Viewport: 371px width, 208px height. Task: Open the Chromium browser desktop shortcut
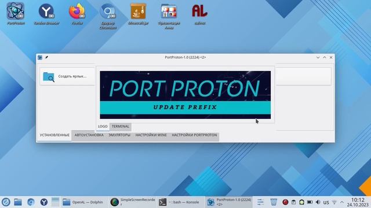[108, 16]
